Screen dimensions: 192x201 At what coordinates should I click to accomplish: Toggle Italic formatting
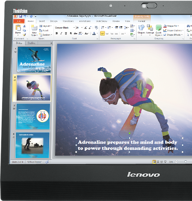pyautogui.click(x=61, y=33)
